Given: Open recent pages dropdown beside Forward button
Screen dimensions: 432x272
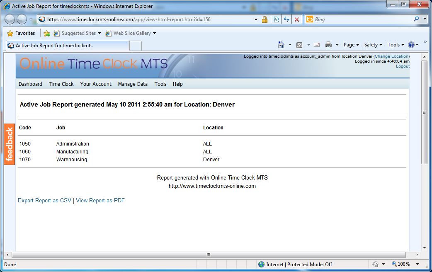Looking at the screenshot, I should click(31, 19).
